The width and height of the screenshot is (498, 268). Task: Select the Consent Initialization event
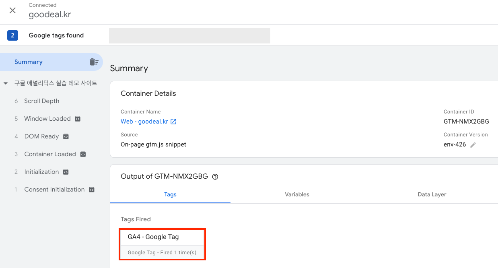pyautogui.click(x=54, y=190)
